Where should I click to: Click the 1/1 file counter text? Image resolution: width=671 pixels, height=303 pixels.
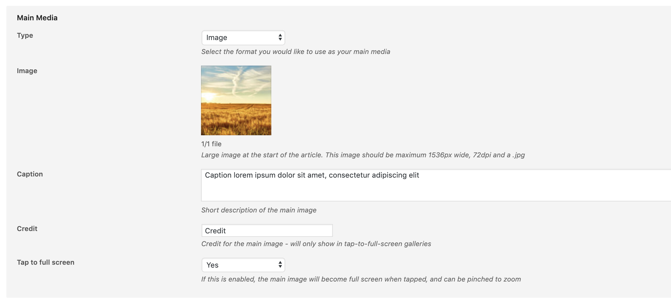[x=211, y=144]
